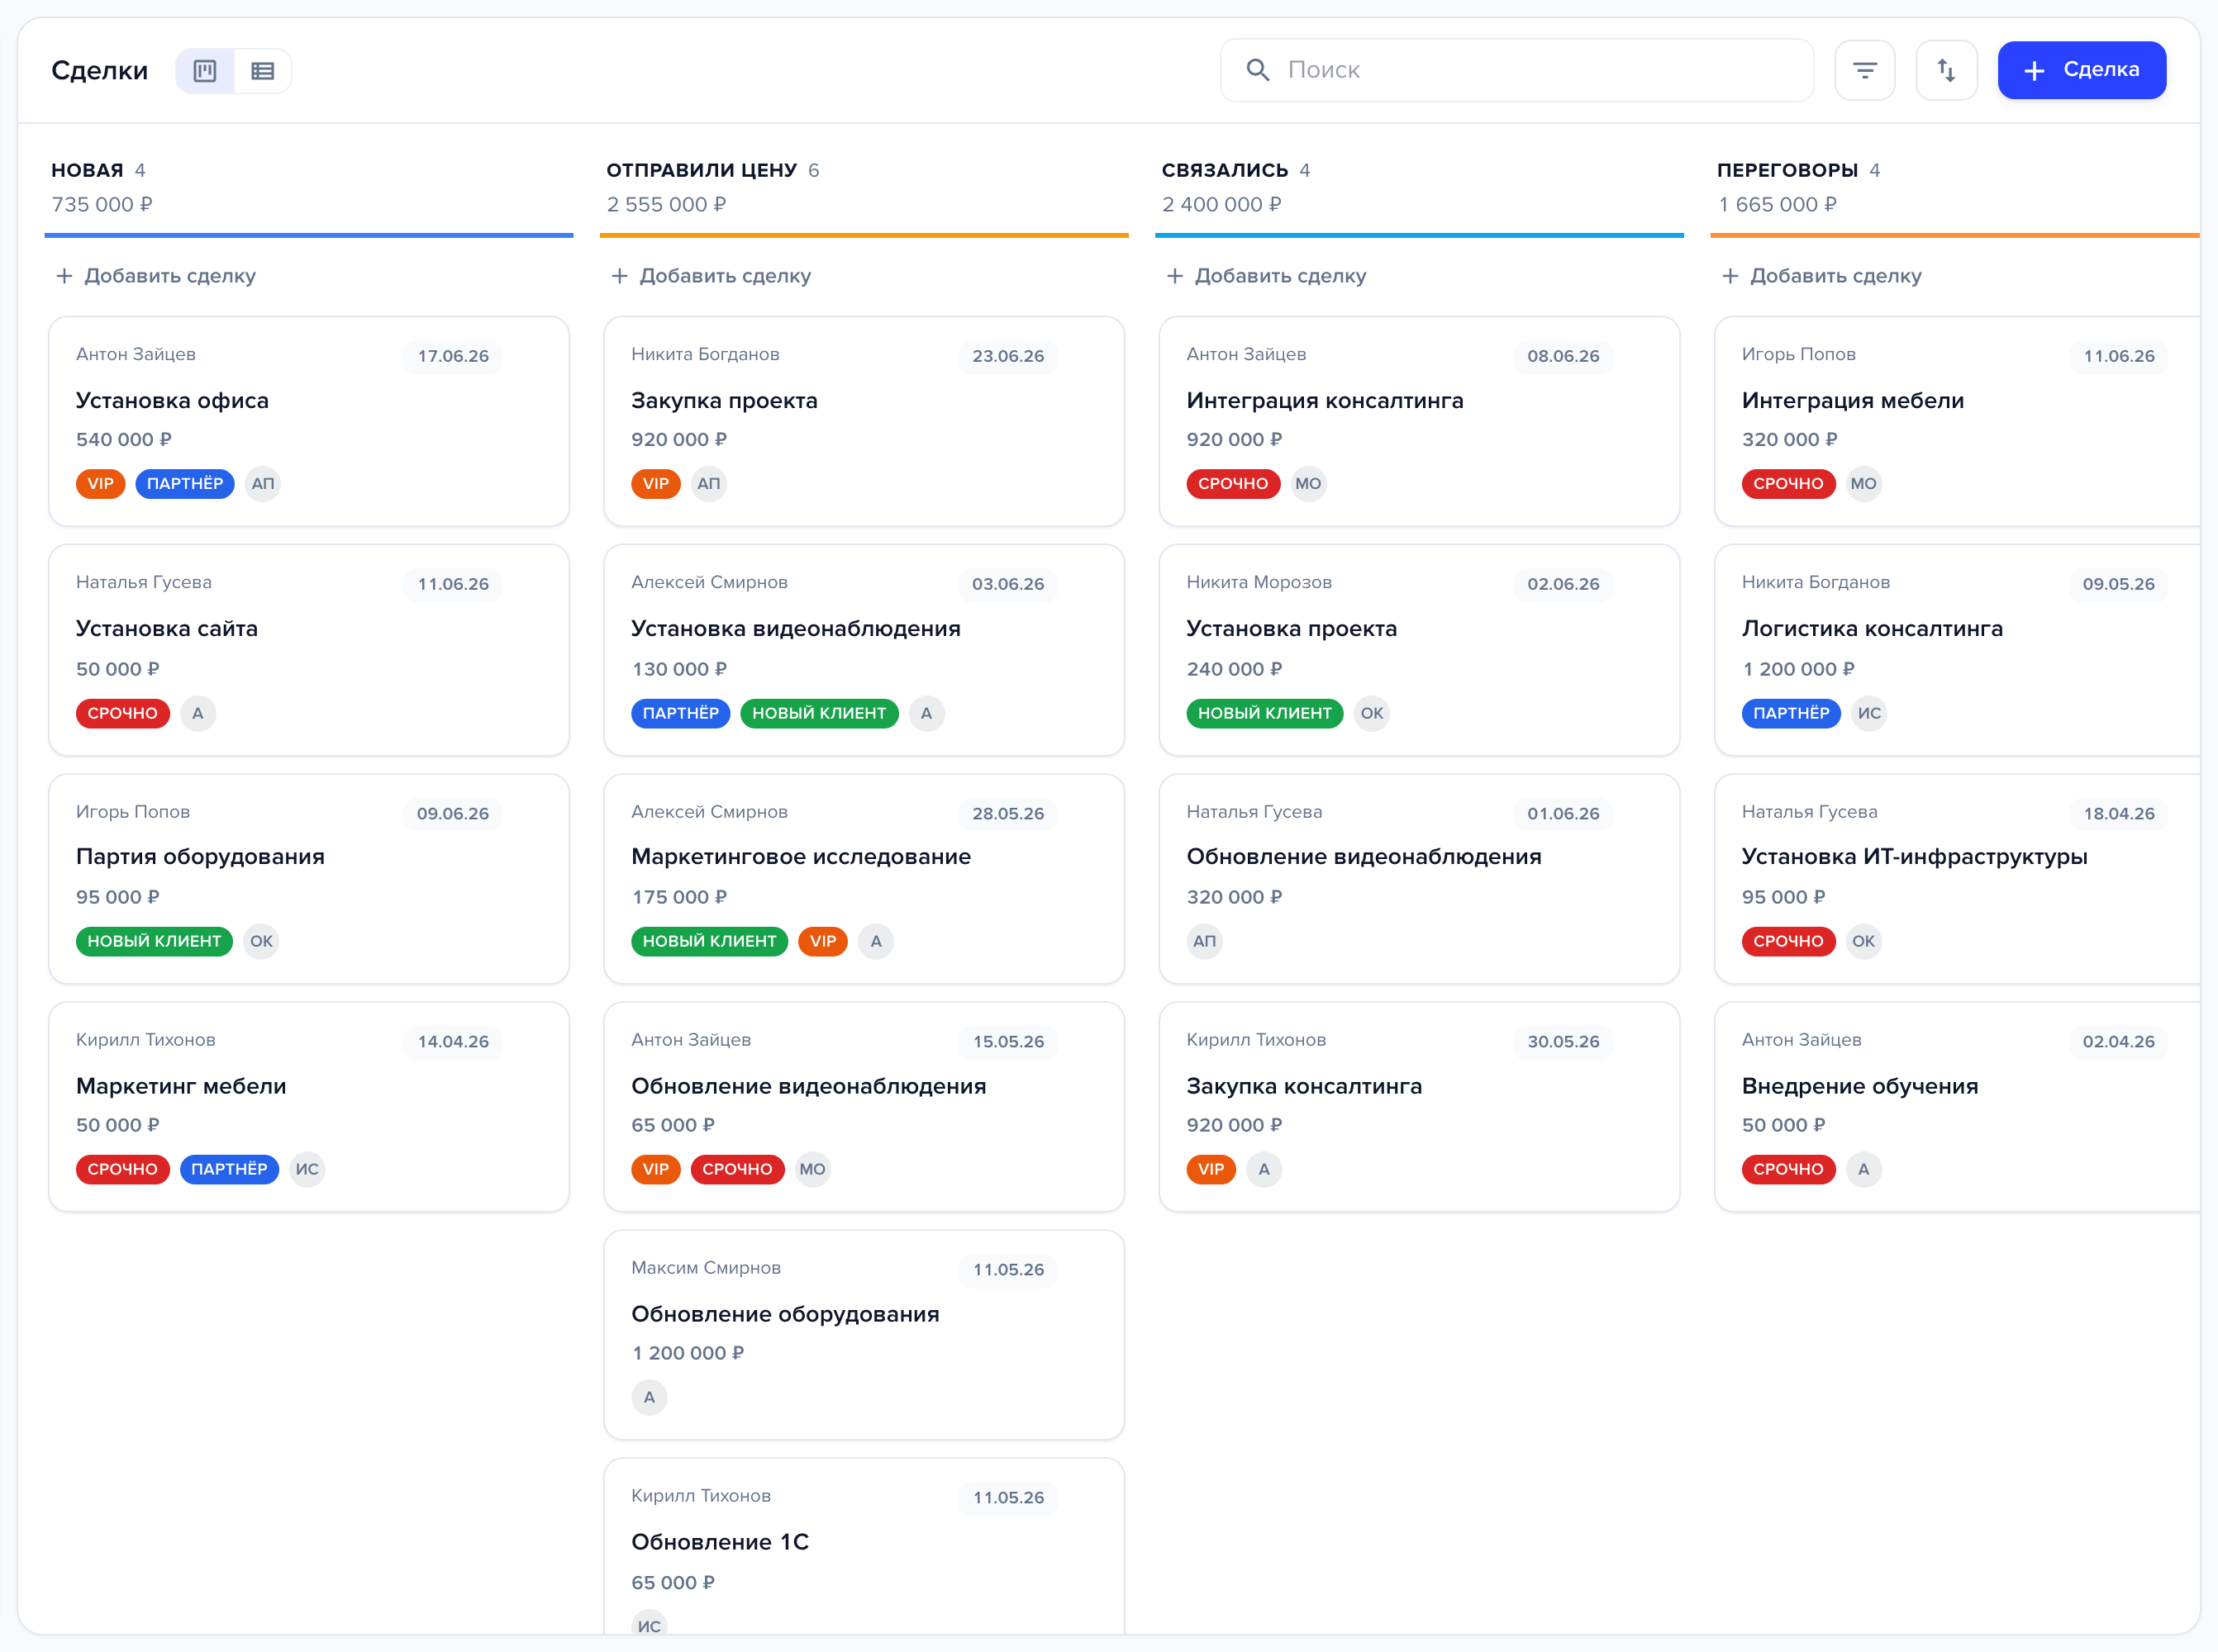Select the Связались column header
This screenshot has width=2218, height=1652.
[1225, 170]
